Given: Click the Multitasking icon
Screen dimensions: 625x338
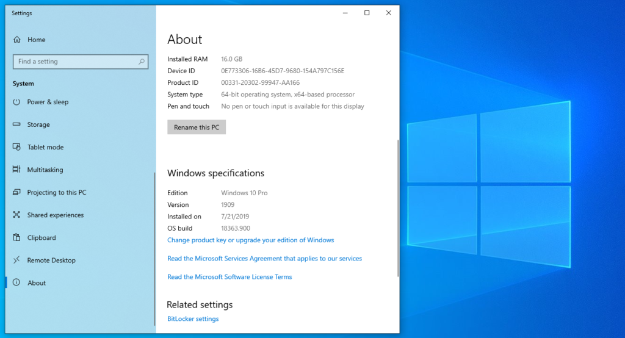Looking at the screenshot, I should point(16,170).
